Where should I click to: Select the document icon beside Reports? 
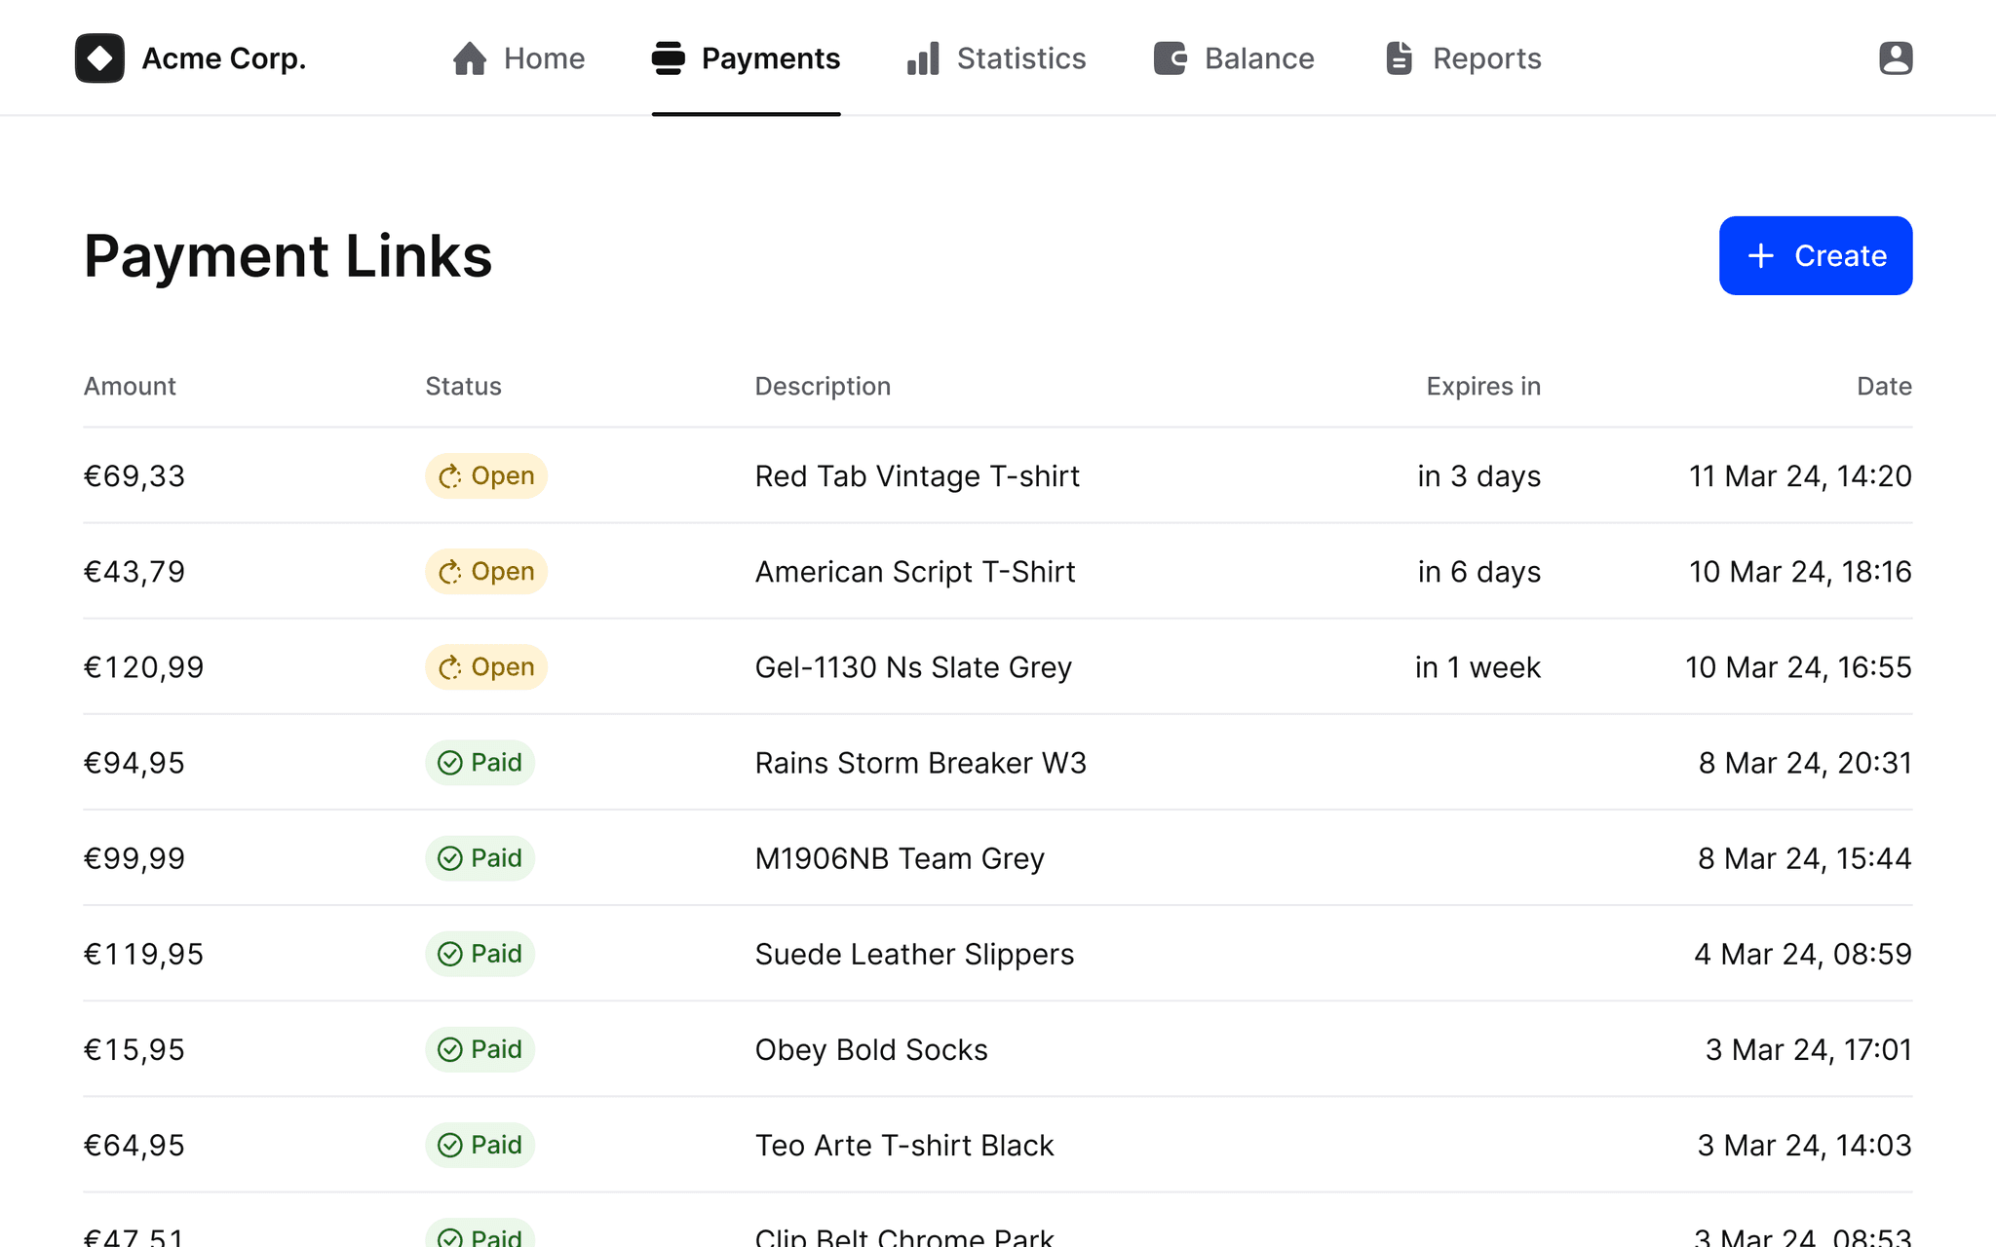tap(1401, 58)
